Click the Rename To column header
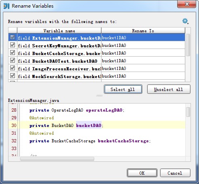This screenshot has height=184, width=199. pos(143,31)
